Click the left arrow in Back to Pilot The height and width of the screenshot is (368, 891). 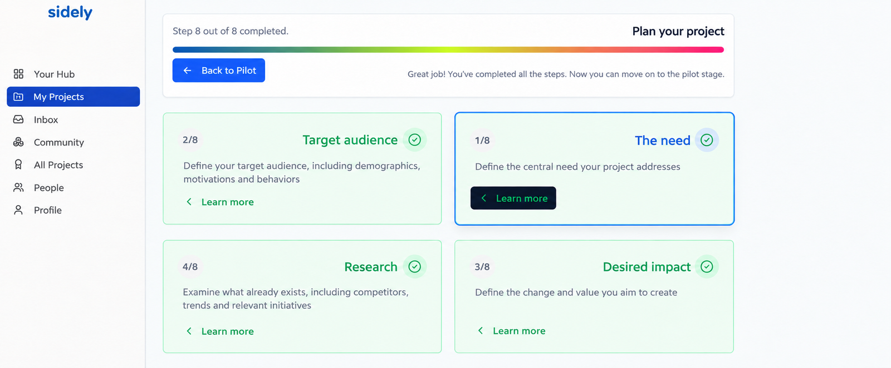tap(188, 71)
